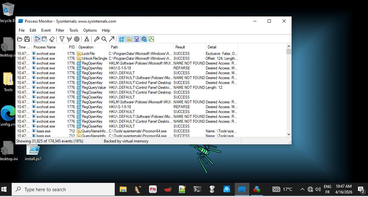
Task: Click the Result column header
Action: tap(189, 47)
